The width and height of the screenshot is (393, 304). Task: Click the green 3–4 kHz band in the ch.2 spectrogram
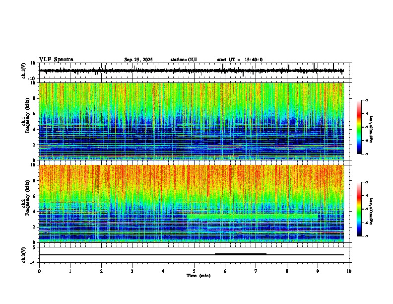click(253, 217)
